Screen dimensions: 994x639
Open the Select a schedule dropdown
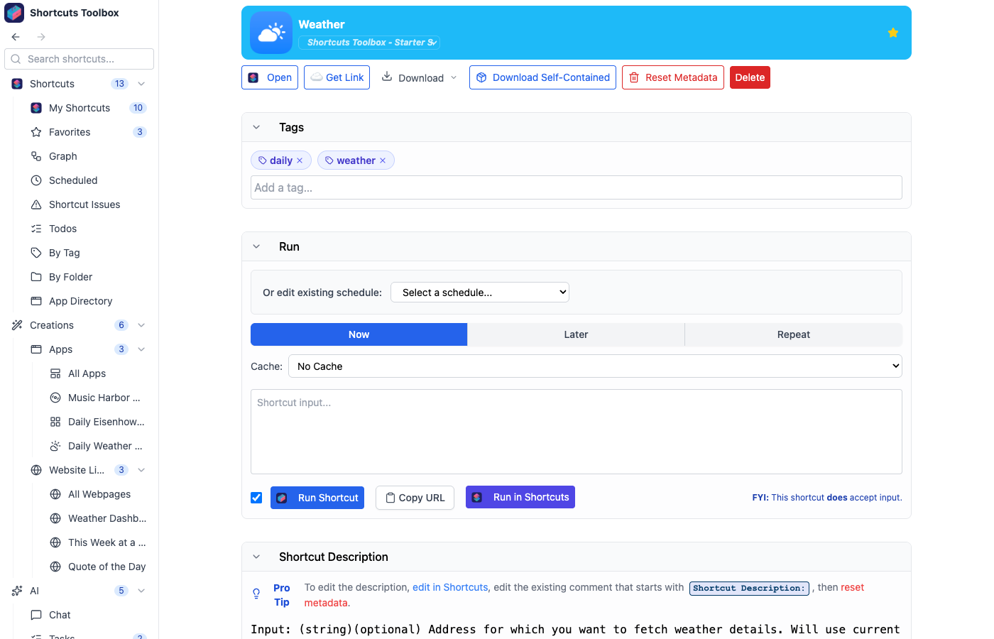tap(480, 293)
